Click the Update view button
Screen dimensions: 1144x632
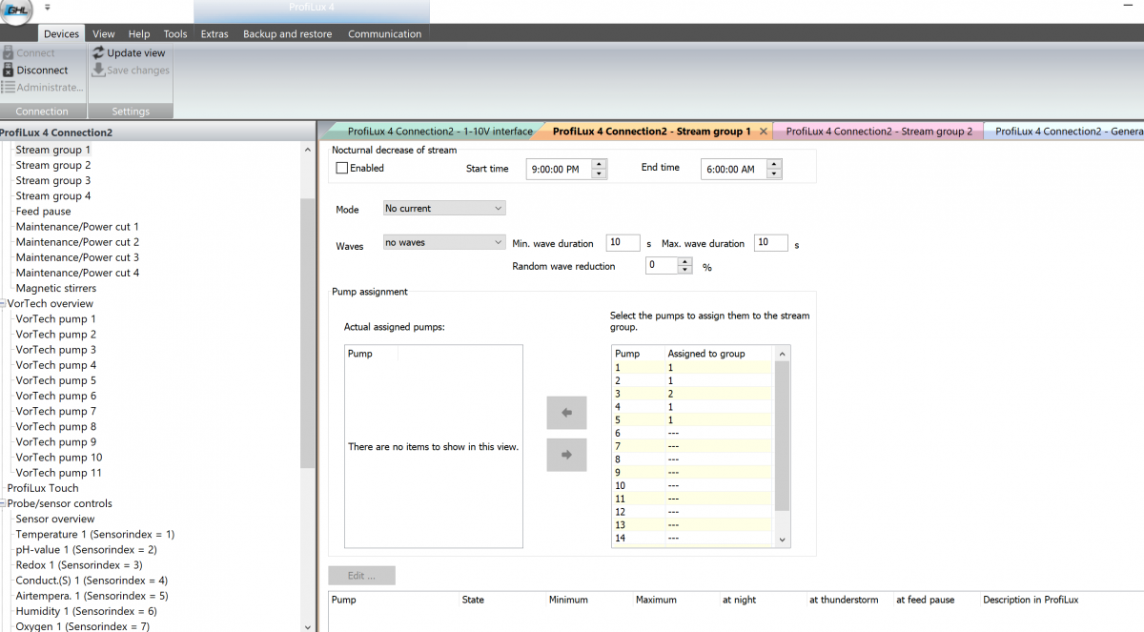130,53
